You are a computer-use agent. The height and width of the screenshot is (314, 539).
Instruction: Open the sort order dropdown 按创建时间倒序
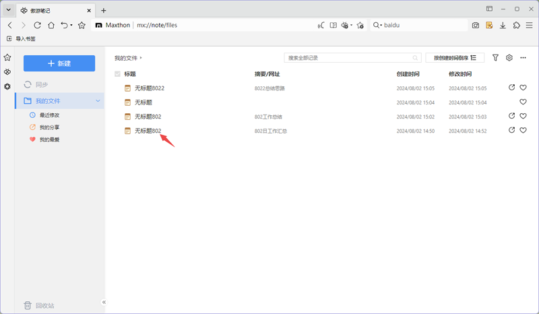(x=455, y=58)
